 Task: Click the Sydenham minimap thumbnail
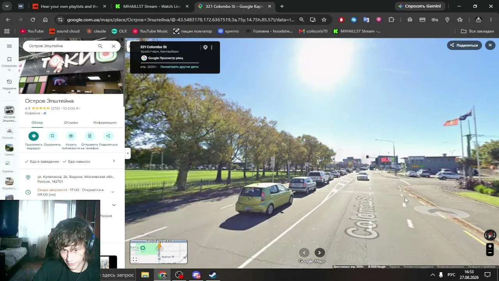pyautogui.click(x=159, y=252)
